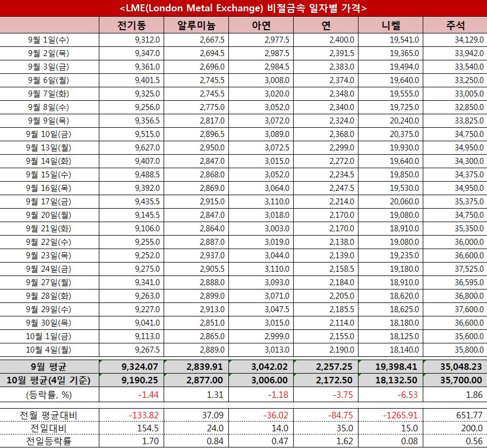Click September copper average 9,324.07
The width and height of the screenshot is (487, 448).
140,367
